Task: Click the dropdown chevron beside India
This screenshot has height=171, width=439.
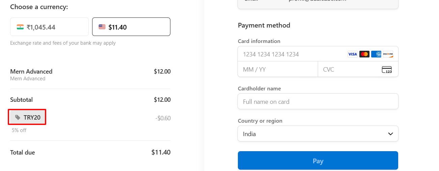Action: click(x=390, y=134)
